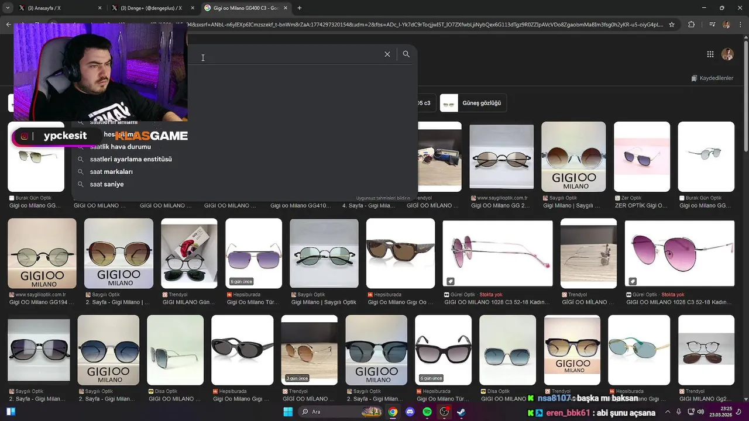Switch to the Denge+ (@dengeplus) / X tab
749x421 pixels.
(x=153, y=8)
